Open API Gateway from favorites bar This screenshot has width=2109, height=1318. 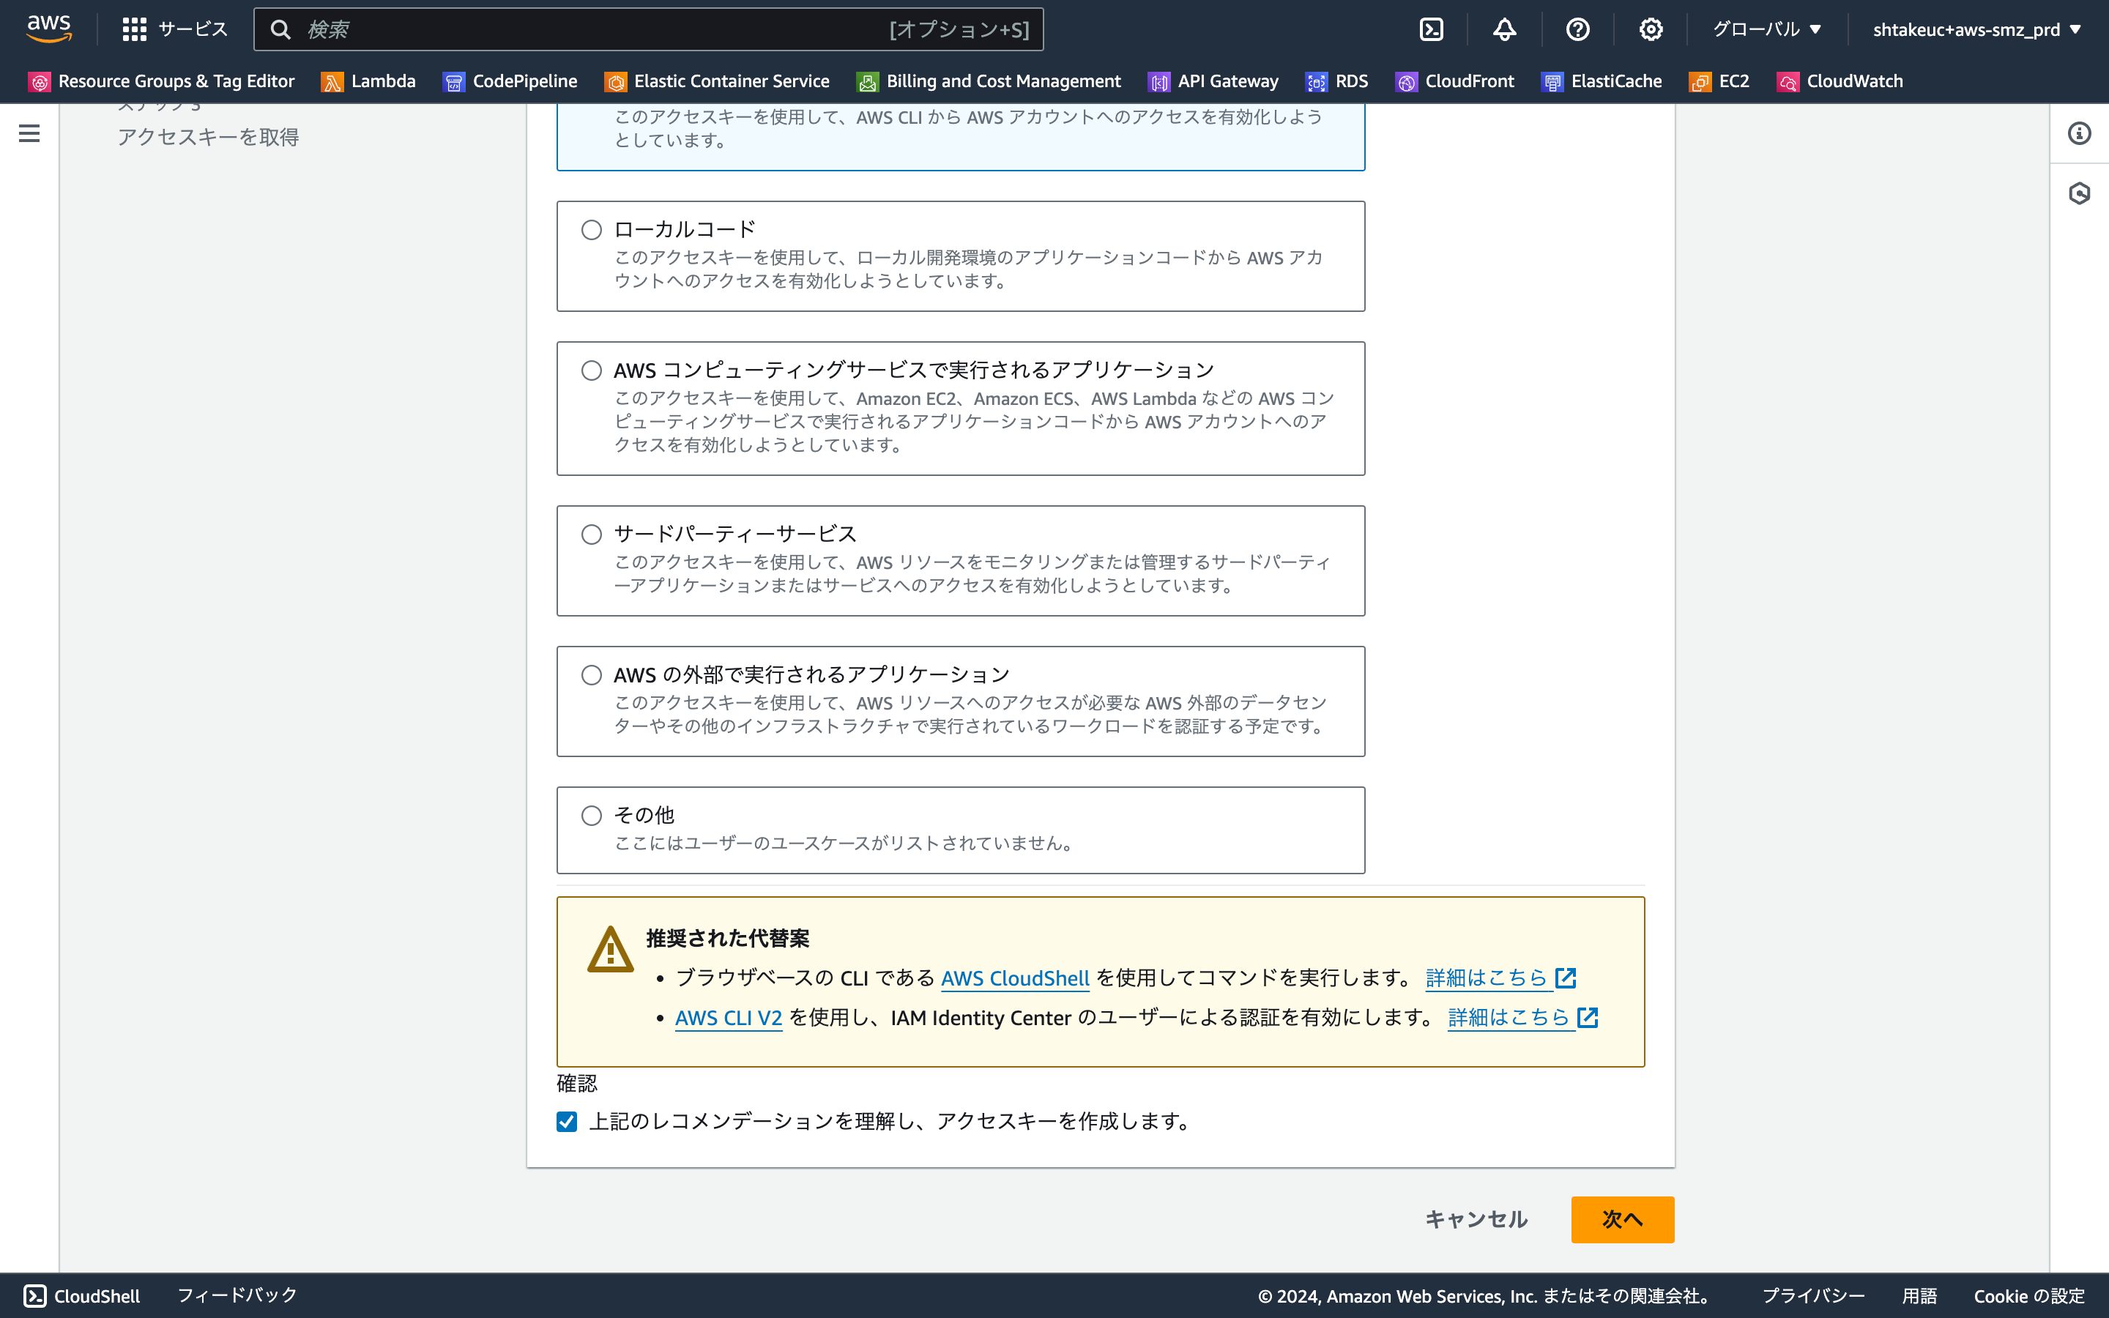pos(1213,82)
